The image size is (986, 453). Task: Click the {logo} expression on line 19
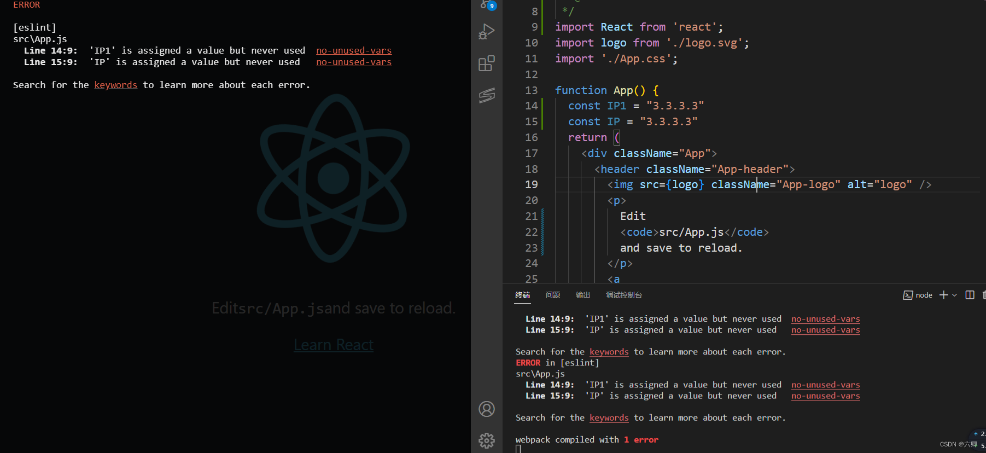coord(685,184)
